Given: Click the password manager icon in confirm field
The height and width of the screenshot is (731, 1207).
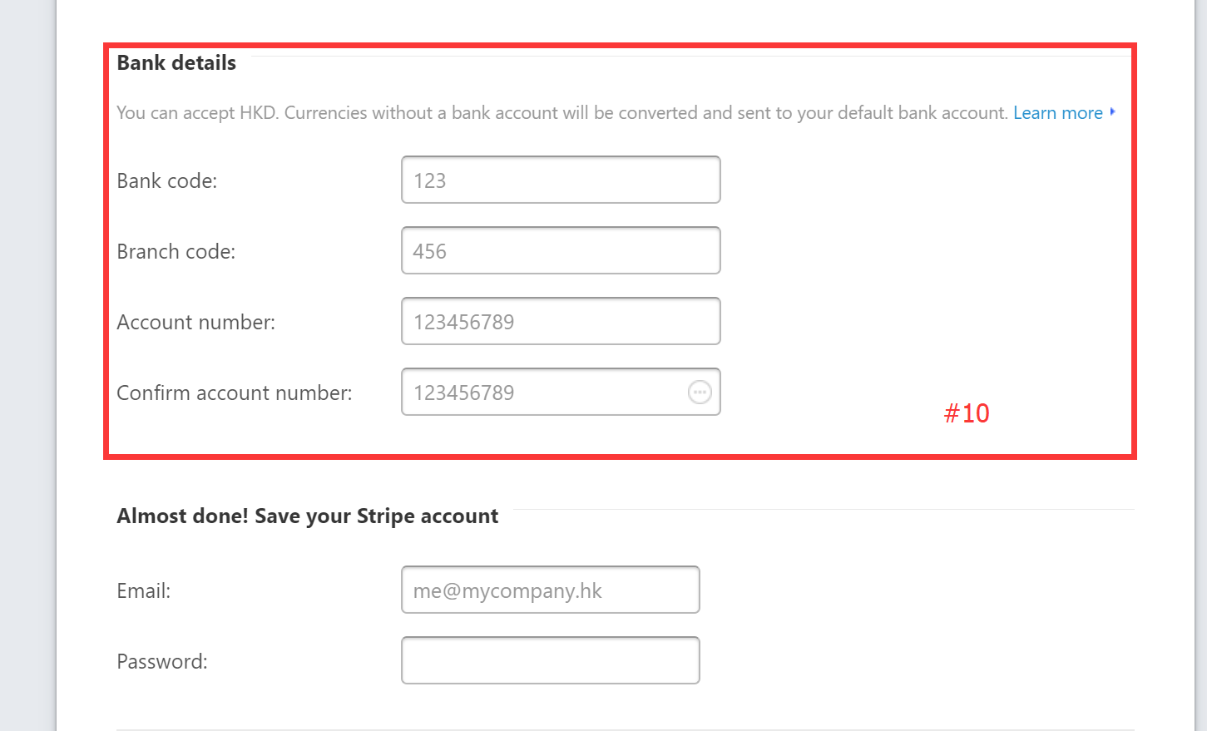Looking at the screenshot, I should click(x=700, y=392).
